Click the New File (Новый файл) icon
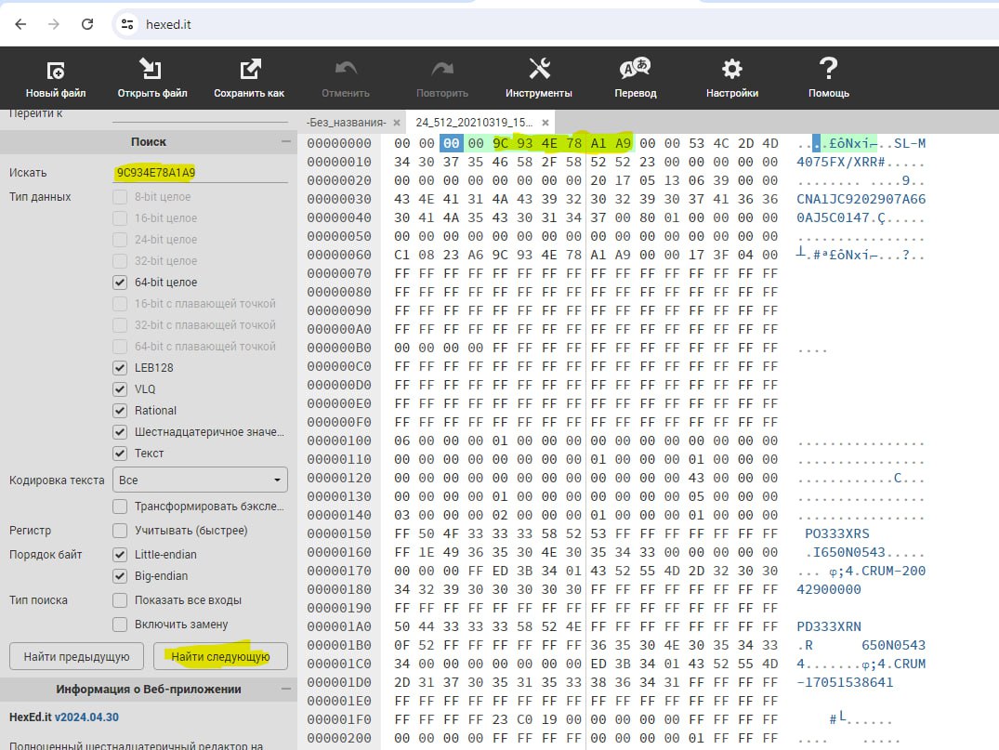 [56, 71]
